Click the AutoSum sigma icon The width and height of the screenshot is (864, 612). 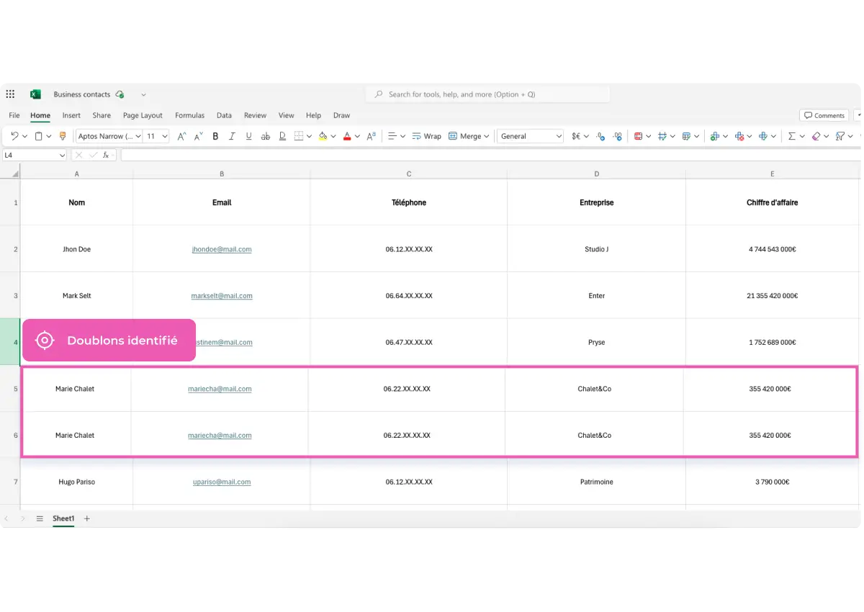point(791,136)
